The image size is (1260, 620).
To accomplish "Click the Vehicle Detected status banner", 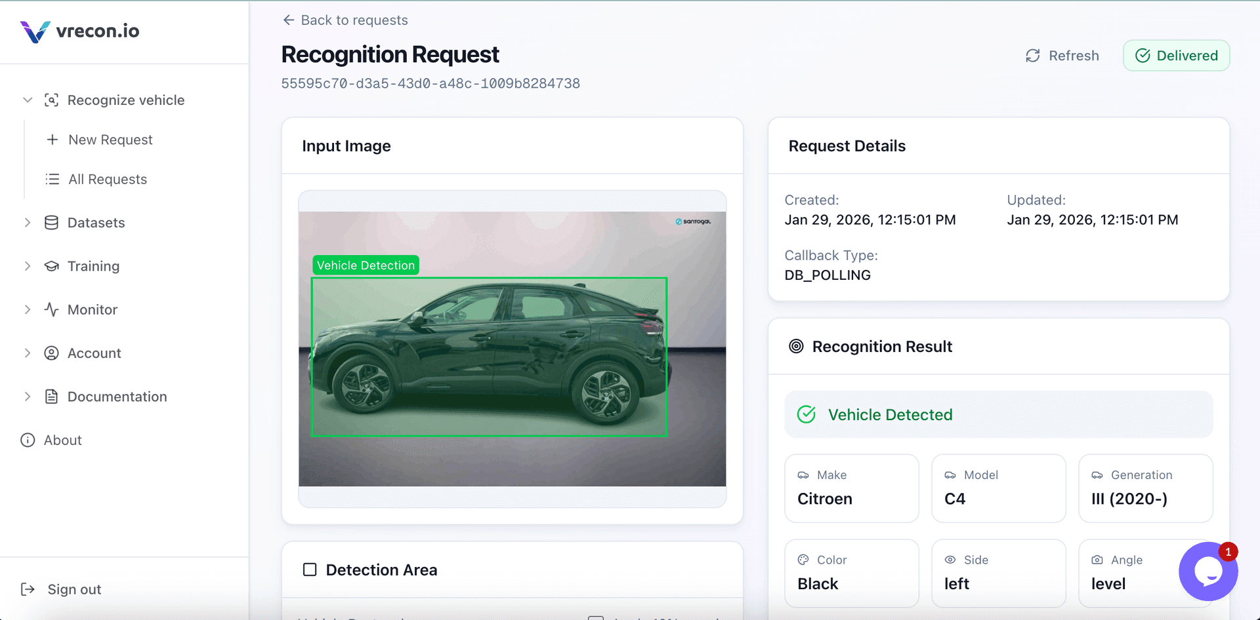I will [x=998, y=414].
